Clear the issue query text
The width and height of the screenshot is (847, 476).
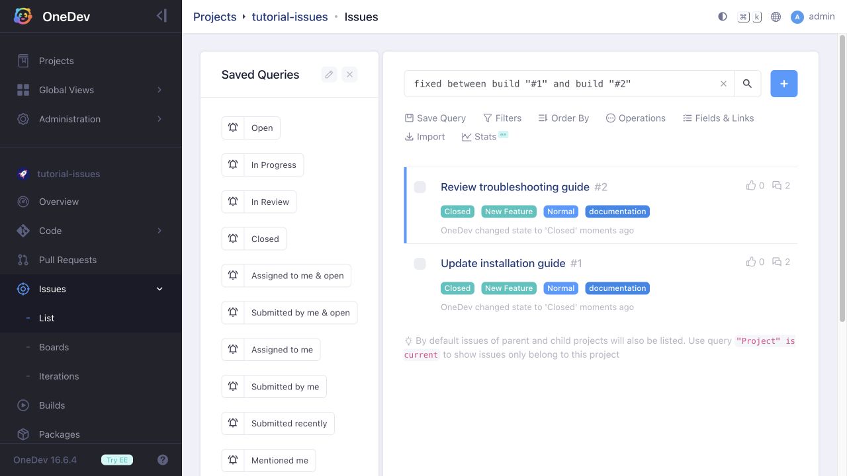tap(723, 84)
